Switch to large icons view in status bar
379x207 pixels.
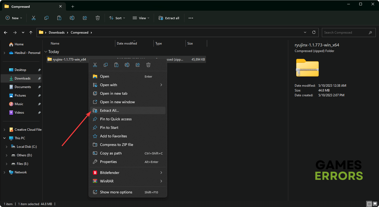tap(374, 204)
